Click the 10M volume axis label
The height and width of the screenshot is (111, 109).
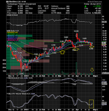pyautogui.click(x=4, y=71)
